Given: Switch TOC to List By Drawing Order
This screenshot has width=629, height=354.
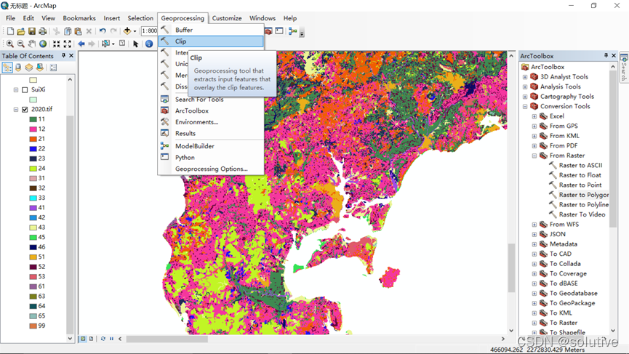Looking at the screenshot, I should 7,68.
